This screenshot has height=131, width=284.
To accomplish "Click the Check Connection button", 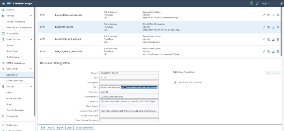I will pos(84,128).
